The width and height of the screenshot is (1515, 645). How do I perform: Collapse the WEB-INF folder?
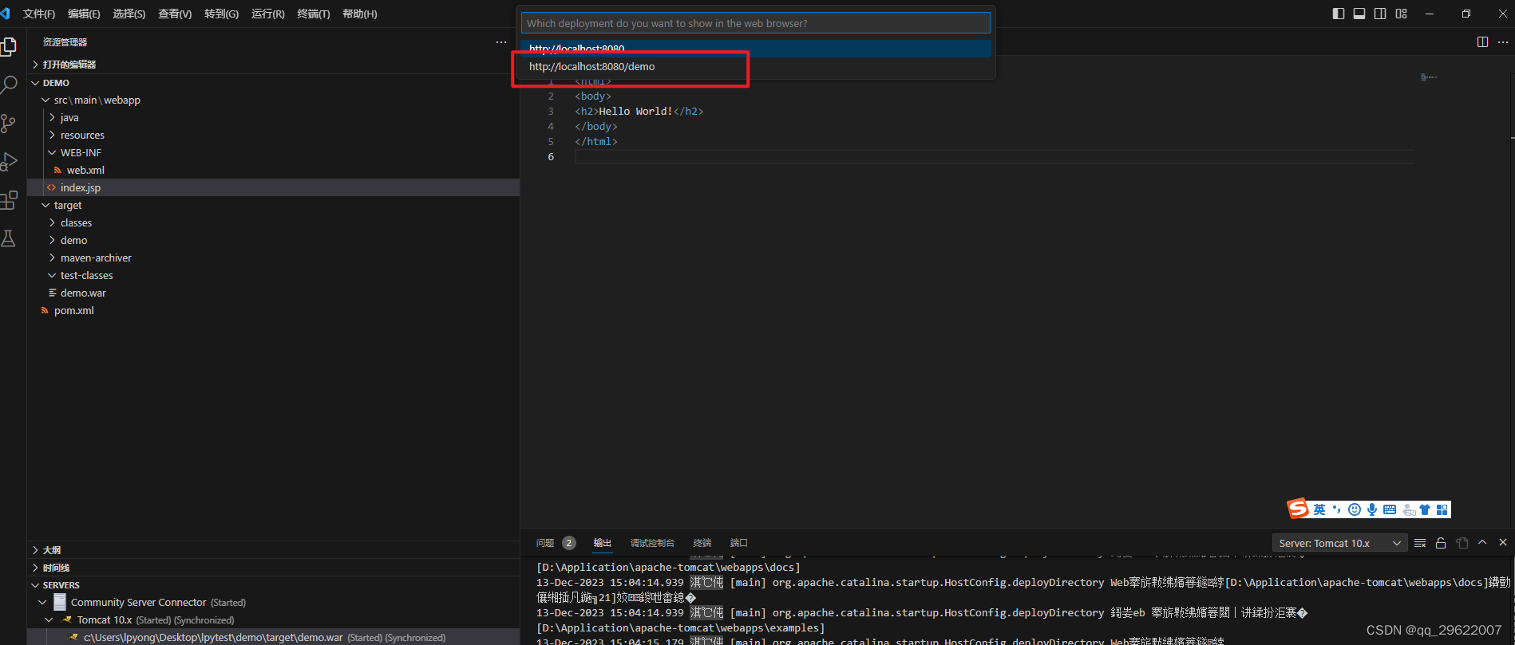click(x=274, y=152)
